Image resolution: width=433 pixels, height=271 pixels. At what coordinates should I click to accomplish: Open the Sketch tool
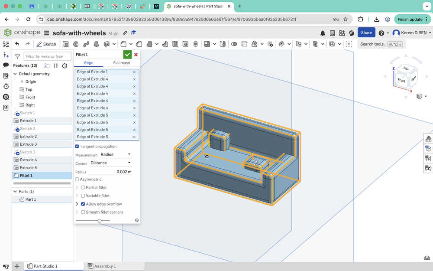tap(46, 44)
